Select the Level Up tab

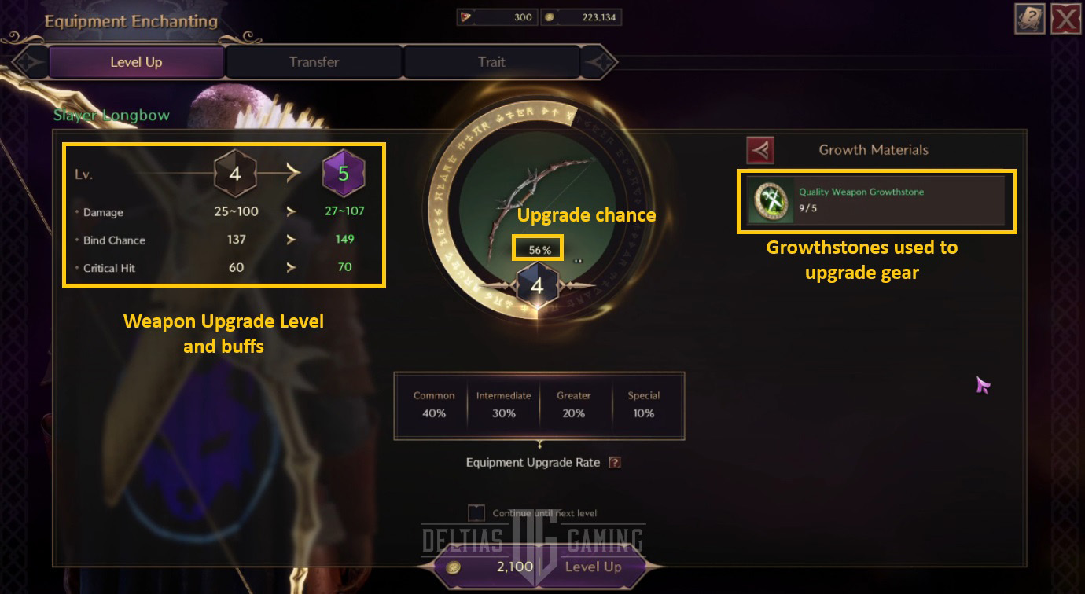pos(136,62)
